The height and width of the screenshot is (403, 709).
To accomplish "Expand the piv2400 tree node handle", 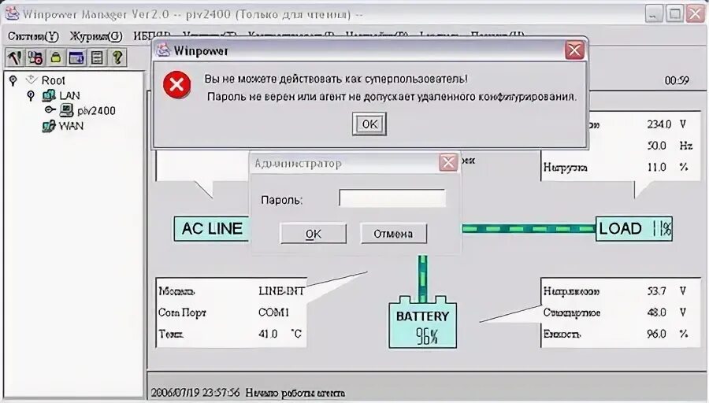I will coord(50,109).
